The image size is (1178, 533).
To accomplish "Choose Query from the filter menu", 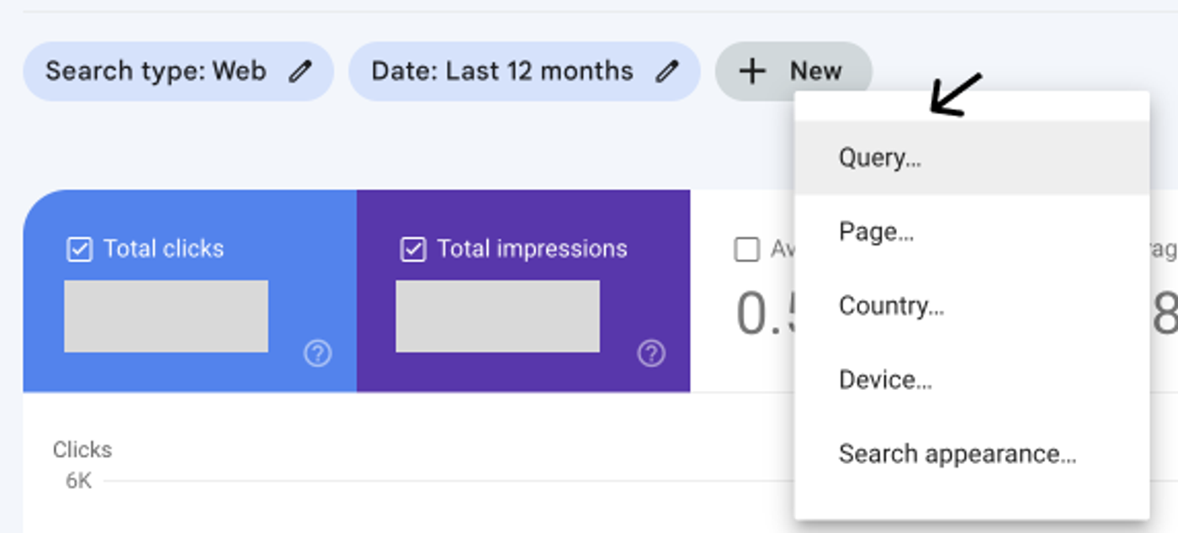I will pos(879,157).
